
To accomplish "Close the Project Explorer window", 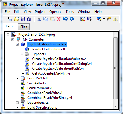I will (x=114, y=3).
